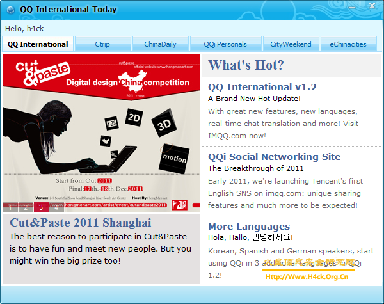Viewport: 384px width, 304px height.
Task: Switch to the QQ International tab
Action: [38, 44]
